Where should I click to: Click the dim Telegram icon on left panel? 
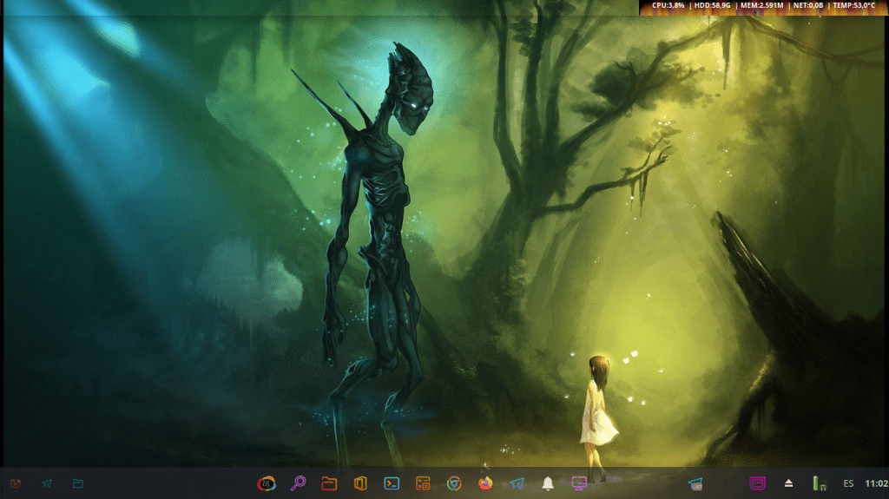pos(47,483)
